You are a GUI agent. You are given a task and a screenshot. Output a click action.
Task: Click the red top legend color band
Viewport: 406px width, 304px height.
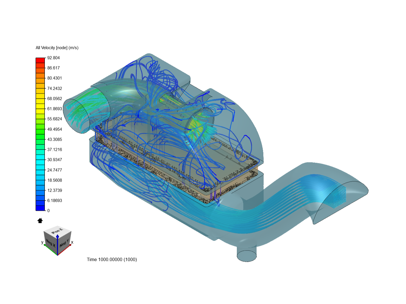40,60
